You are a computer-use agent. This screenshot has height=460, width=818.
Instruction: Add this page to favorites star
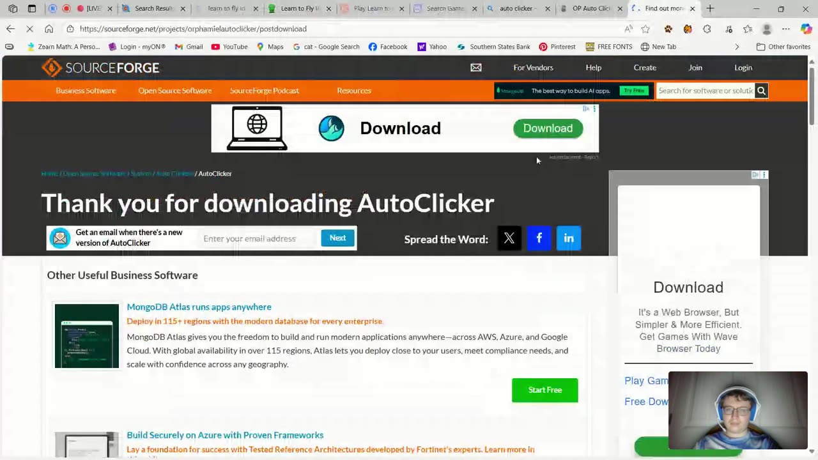(645, 29)
